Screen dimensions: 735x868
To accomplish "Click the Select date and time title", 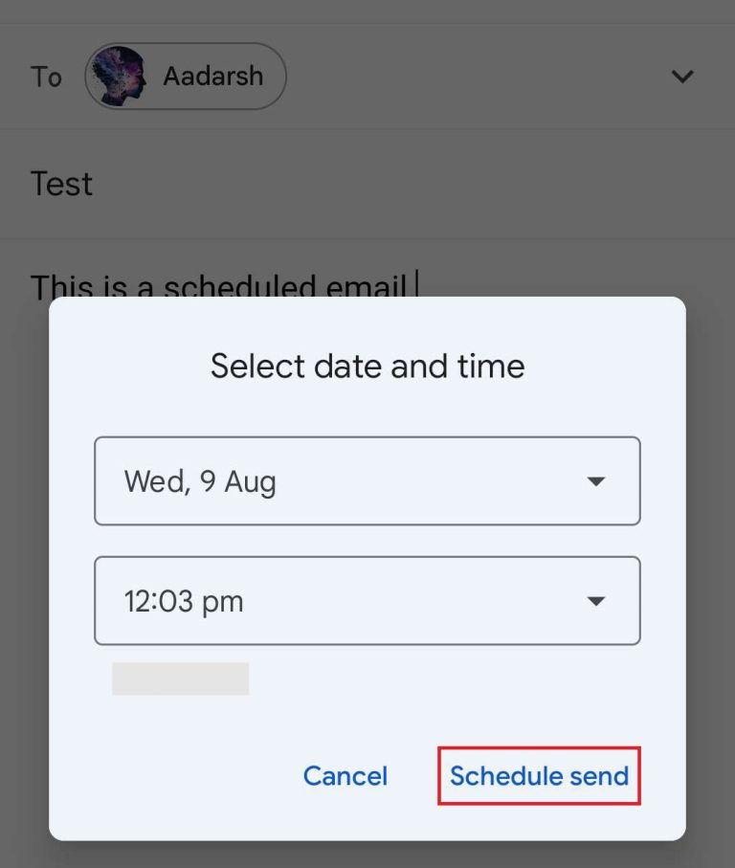I will [367, 366].
